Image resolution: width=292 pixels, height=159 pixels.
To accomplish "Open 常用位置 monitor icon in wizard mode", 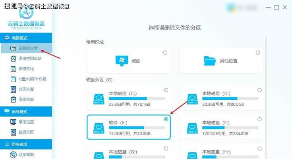I will coord(13,122).
